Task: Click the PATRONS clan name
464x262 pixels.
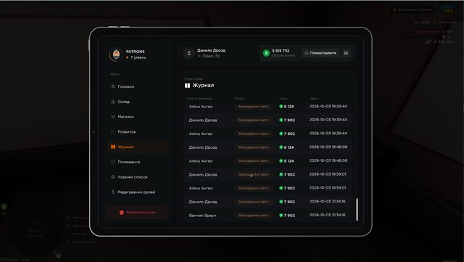Action: tap(136, 52)
